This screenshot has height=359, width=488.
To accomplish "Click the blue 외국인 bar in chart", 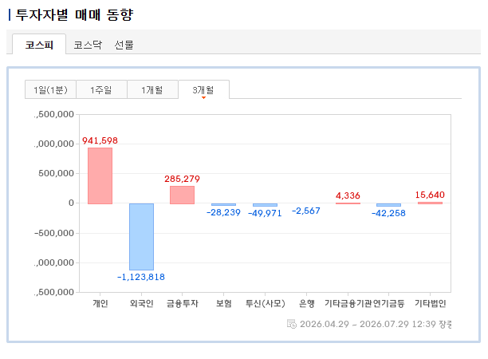I will 141,237.
